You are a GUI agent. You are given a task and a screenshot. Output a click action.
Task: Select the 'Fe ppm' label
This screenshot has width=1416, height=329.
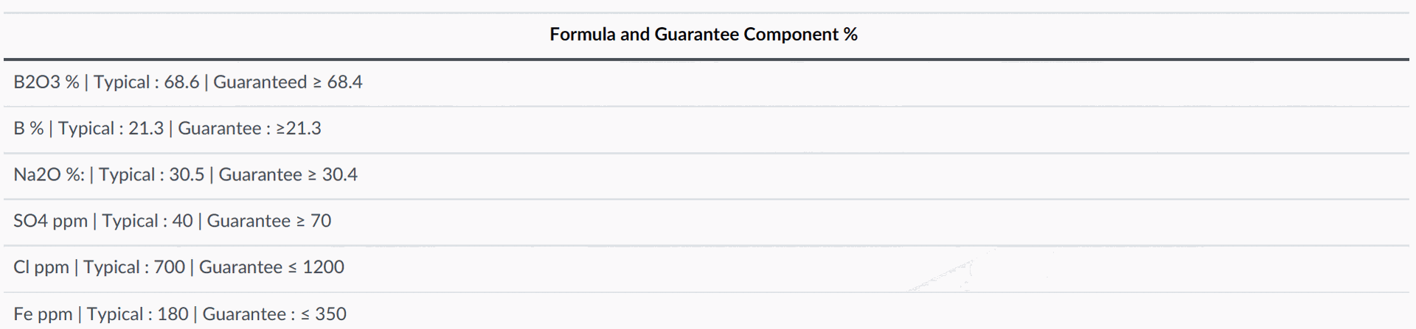tap(43, 314)
